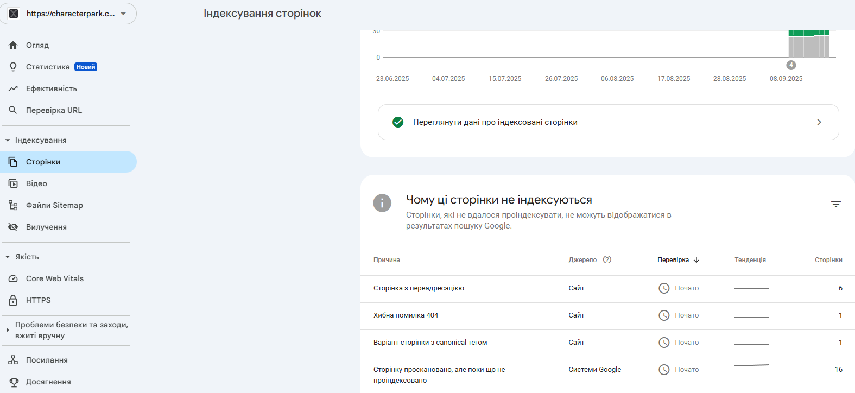Click the page count 16 cell
Viewport: 855px width, 393px height.
click(838, 370)
